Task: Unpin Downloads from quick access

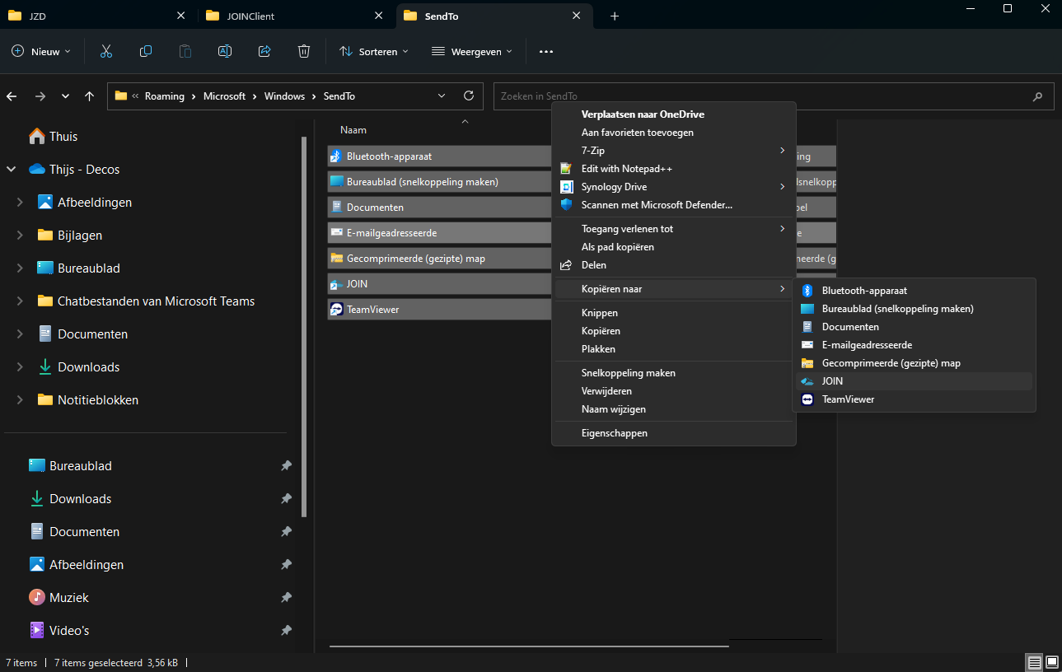Action: (286, 499)
